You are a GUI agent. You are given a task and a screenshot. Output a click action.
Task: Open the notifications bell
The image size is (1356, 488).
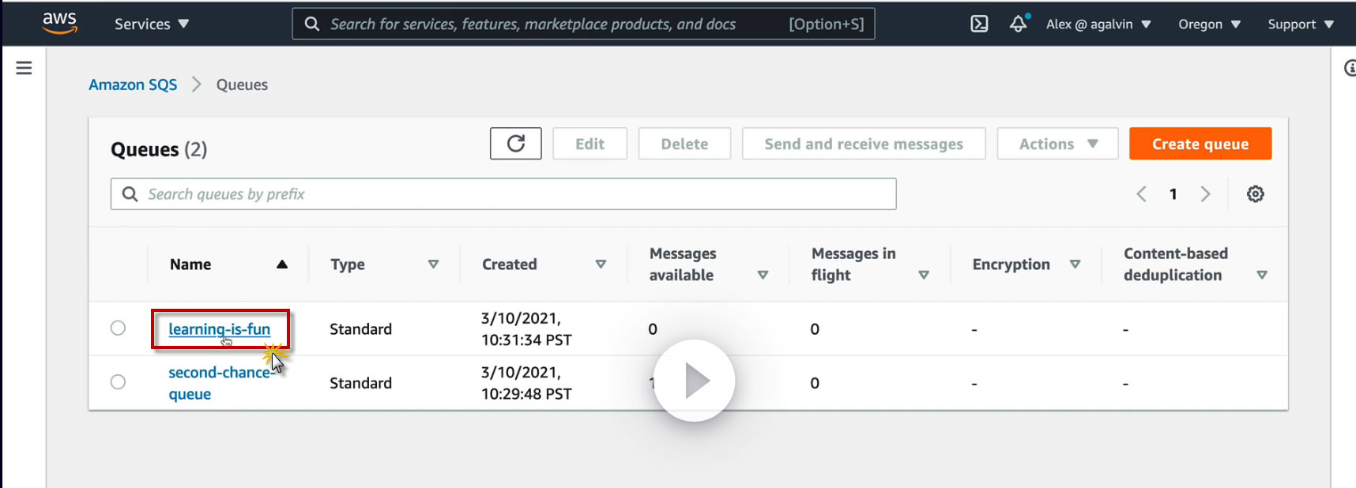pos(1019,24)
